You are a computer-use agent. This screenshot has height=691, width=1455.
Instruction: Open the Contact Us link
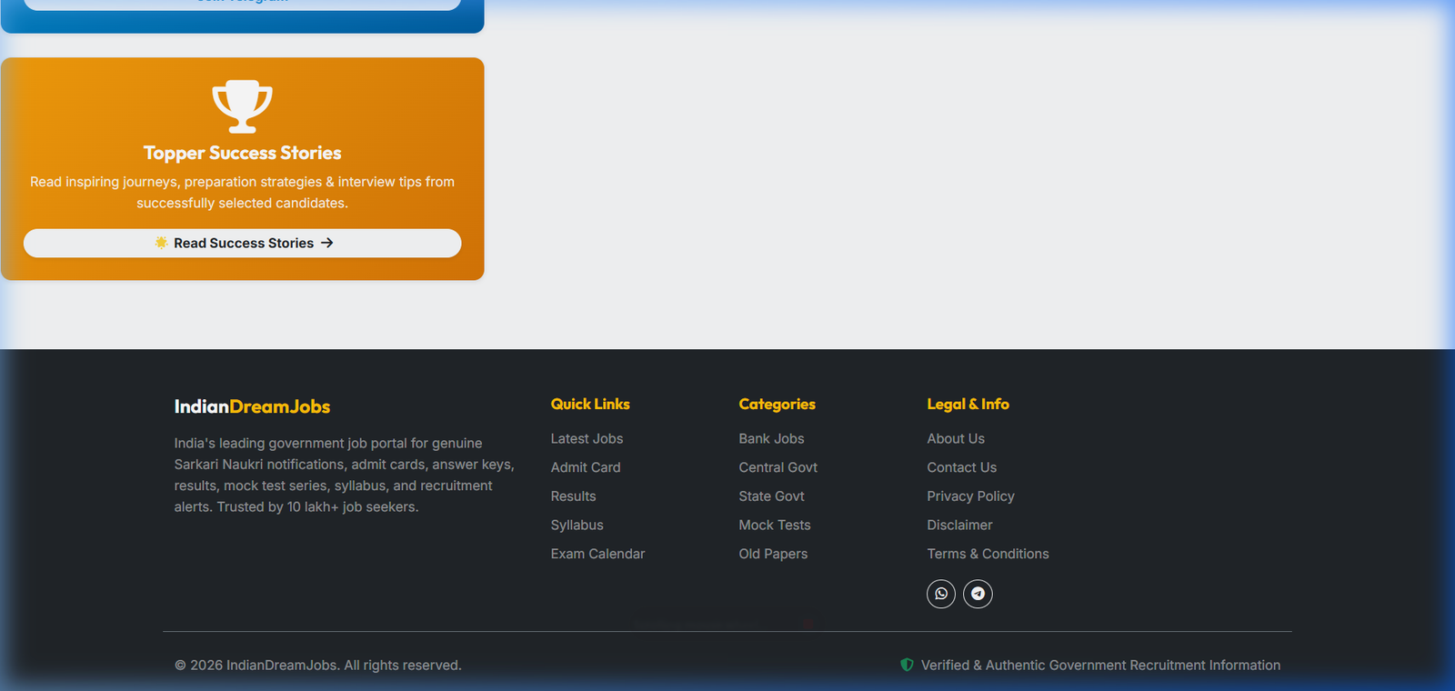click(x=962, y=467)
